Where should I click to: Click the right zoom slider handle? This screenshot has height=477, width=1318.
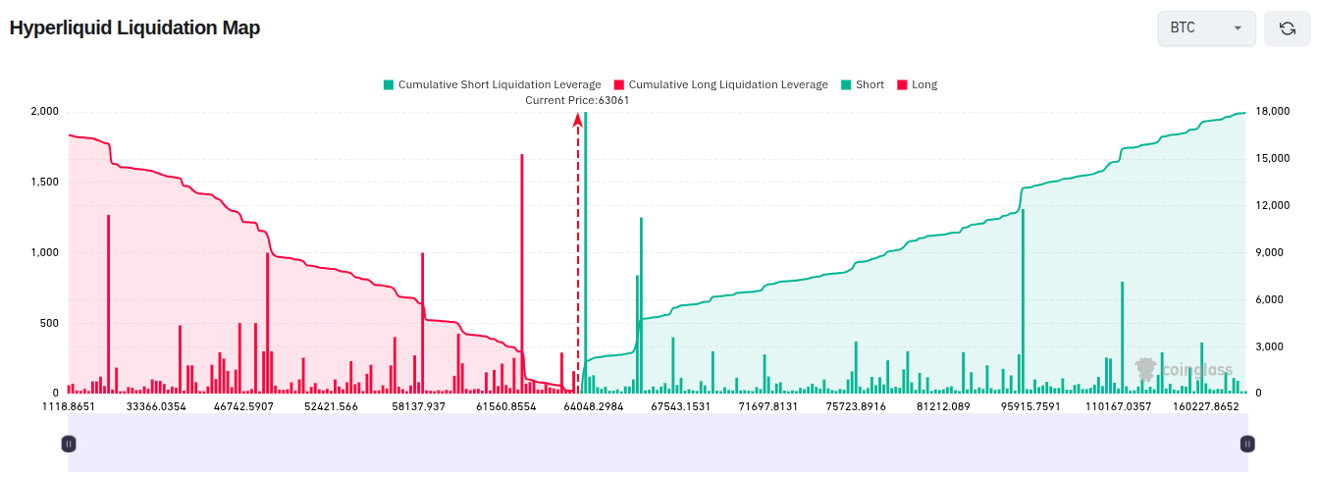pyautogui.click(x=1247, y=444)
